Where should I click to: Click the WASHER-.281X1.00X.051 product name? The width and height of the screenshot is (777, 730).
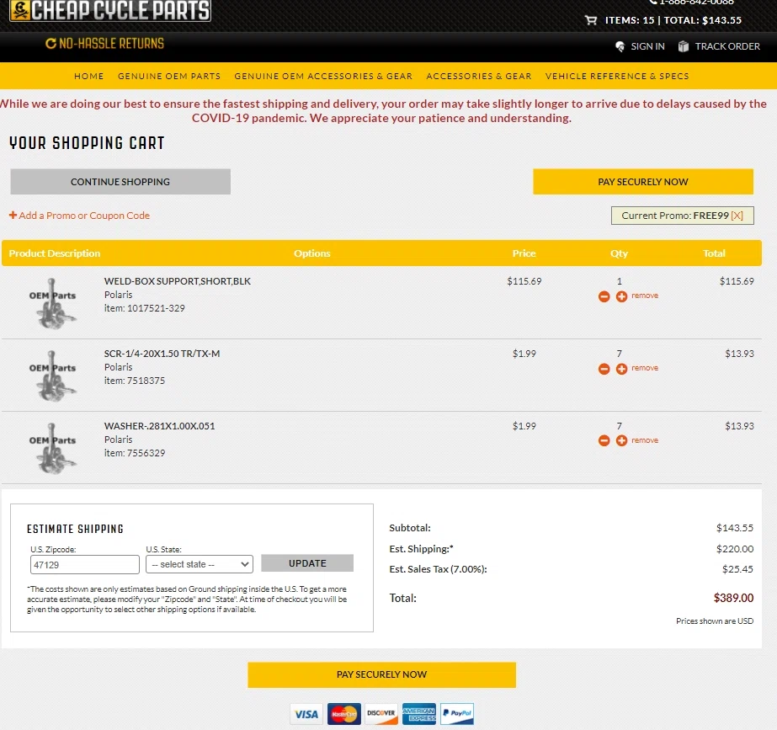click(x=160, y=426)
